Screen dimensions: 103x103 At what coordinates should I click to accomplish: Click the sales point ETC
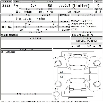coord(74,29)
